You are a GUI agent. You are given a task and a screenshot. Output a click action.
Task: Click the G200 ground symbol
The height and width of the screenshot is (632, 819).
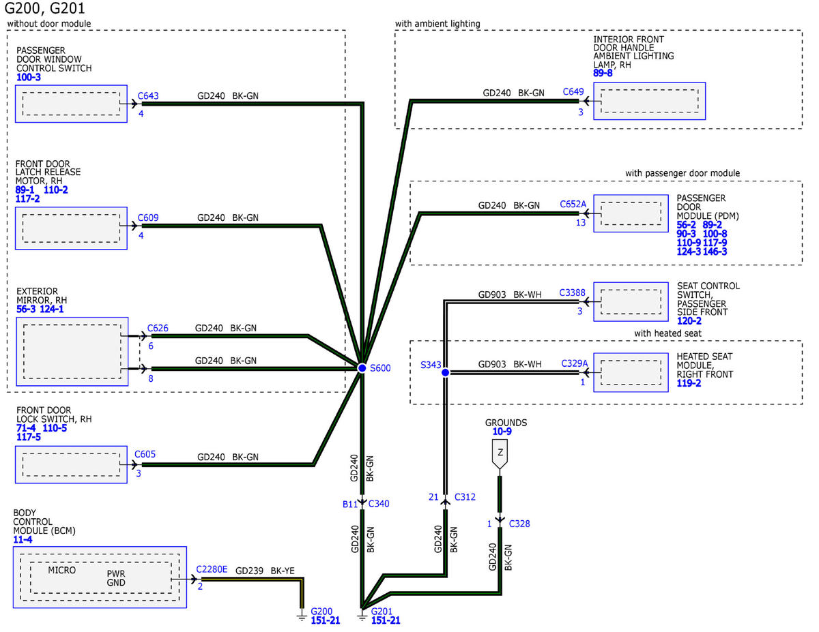(301, 618)
